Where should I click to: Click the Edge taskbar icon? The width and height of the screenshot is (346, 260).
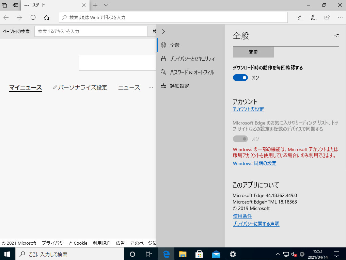pyautogui.click(x=166, y=254)
